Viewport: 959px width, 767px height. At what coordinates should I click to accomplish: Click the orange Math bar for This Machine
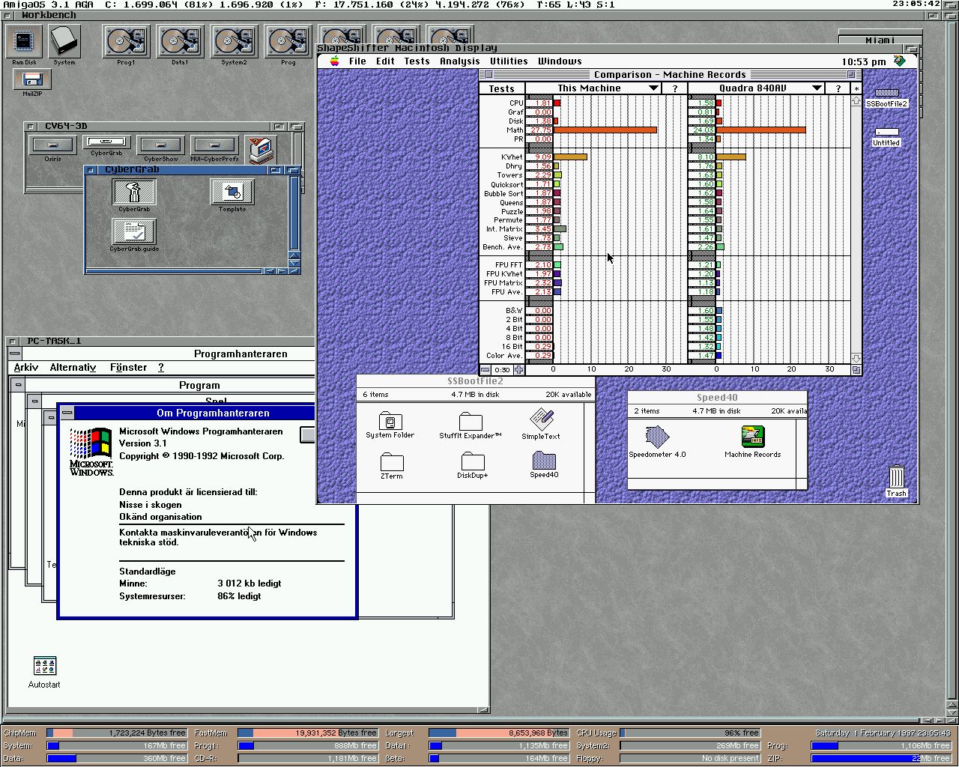(x=605, y=130)
